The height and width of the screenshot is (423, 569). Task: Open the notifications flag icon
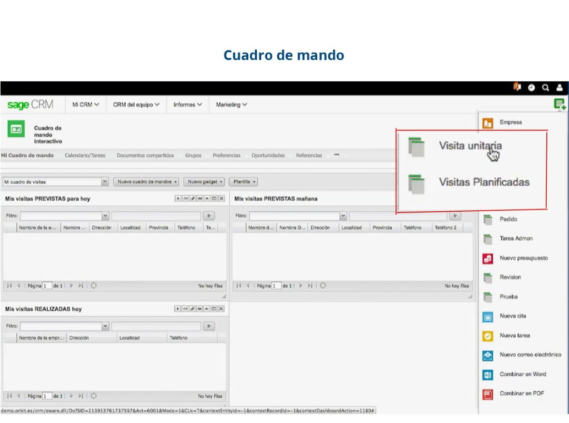coord(517,87)
